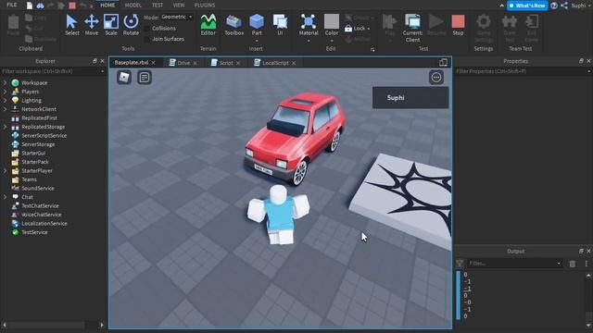Switch to the VIEW ribbon tab
593x333 pixels.
[x=179, y=6]
